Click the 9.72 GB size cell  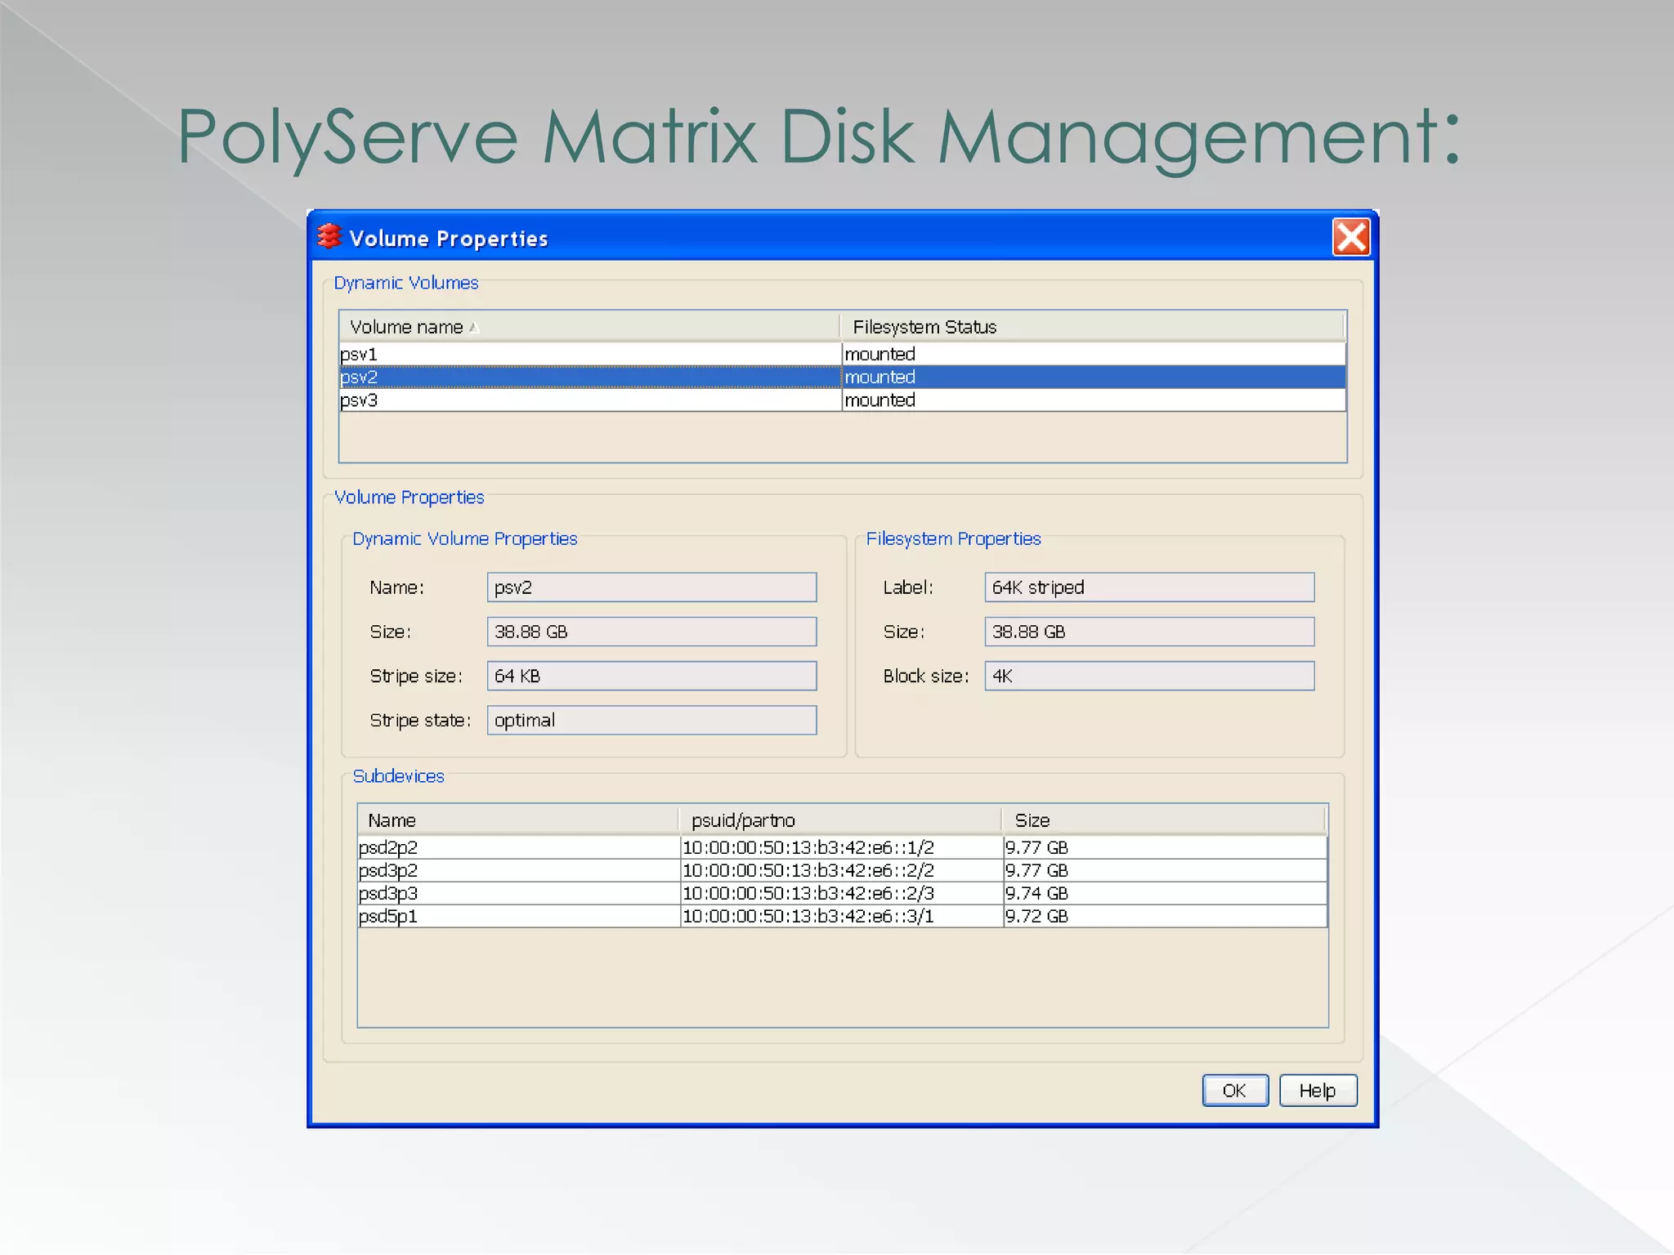tap(1166, 916)
